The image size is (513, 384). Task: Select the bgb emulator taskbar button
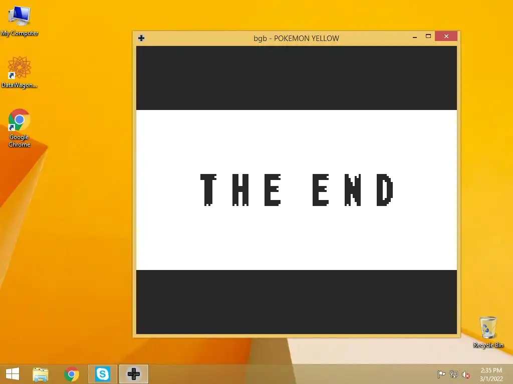click(x=133, y=374)
